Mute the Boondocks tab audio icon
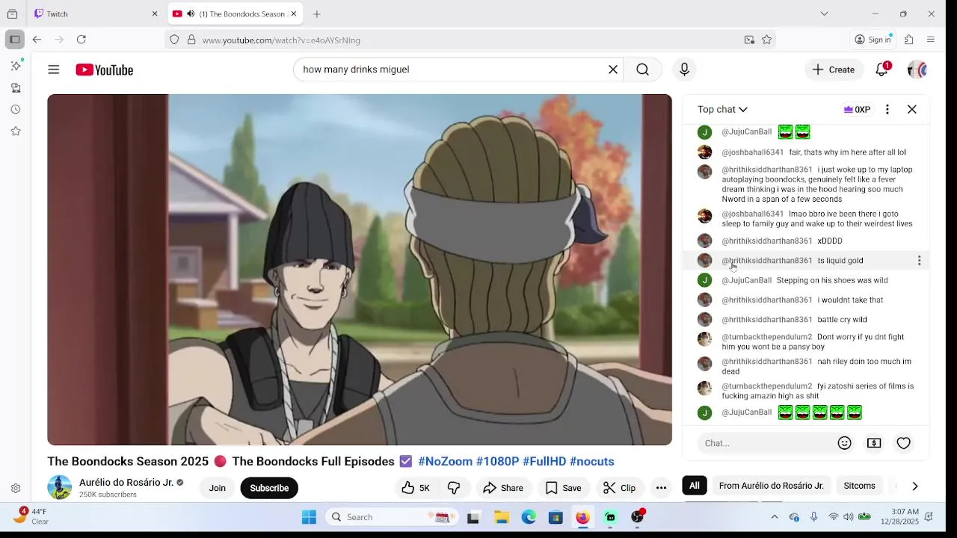Viewport: 957px width, 538px height. [191, 13]
